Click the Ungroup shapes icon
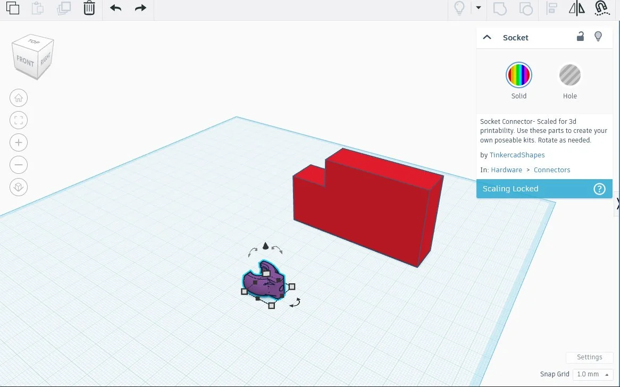Viewport: 620px width, 387px height. pos(526,9)
